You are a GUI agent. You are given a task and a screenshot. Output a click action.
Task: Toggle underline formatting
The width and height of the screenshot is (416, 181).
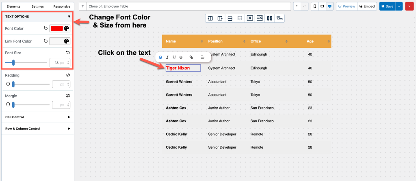(x=174, y=57)
